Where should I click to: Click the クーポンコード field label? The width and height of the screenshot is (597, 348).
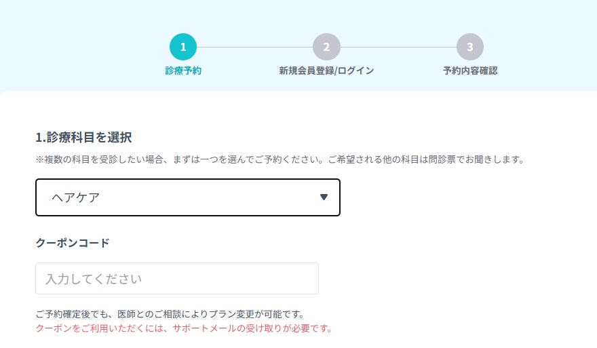tap(73, 242)
